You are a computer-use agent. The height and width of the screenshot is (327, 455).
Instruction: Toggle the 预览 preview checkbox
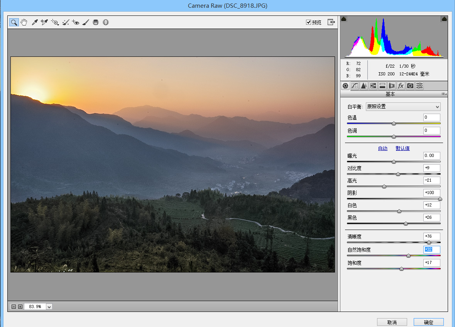pos(308,22)
